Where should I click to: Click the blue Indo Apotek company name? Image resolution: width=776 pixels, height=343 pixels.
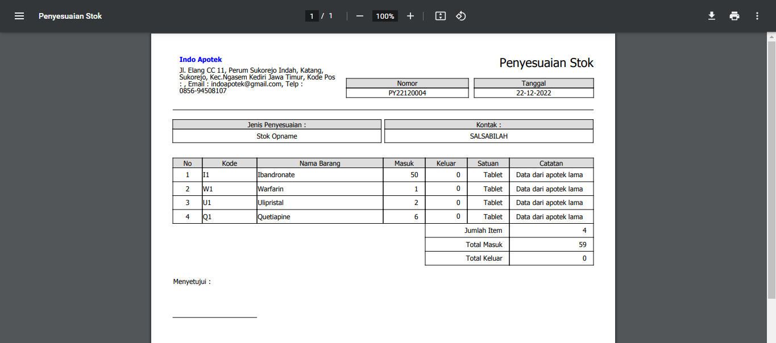(201, 60)
